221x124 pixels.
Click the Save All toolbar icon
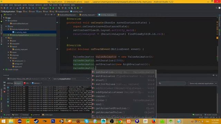click(x=4, y=8)
